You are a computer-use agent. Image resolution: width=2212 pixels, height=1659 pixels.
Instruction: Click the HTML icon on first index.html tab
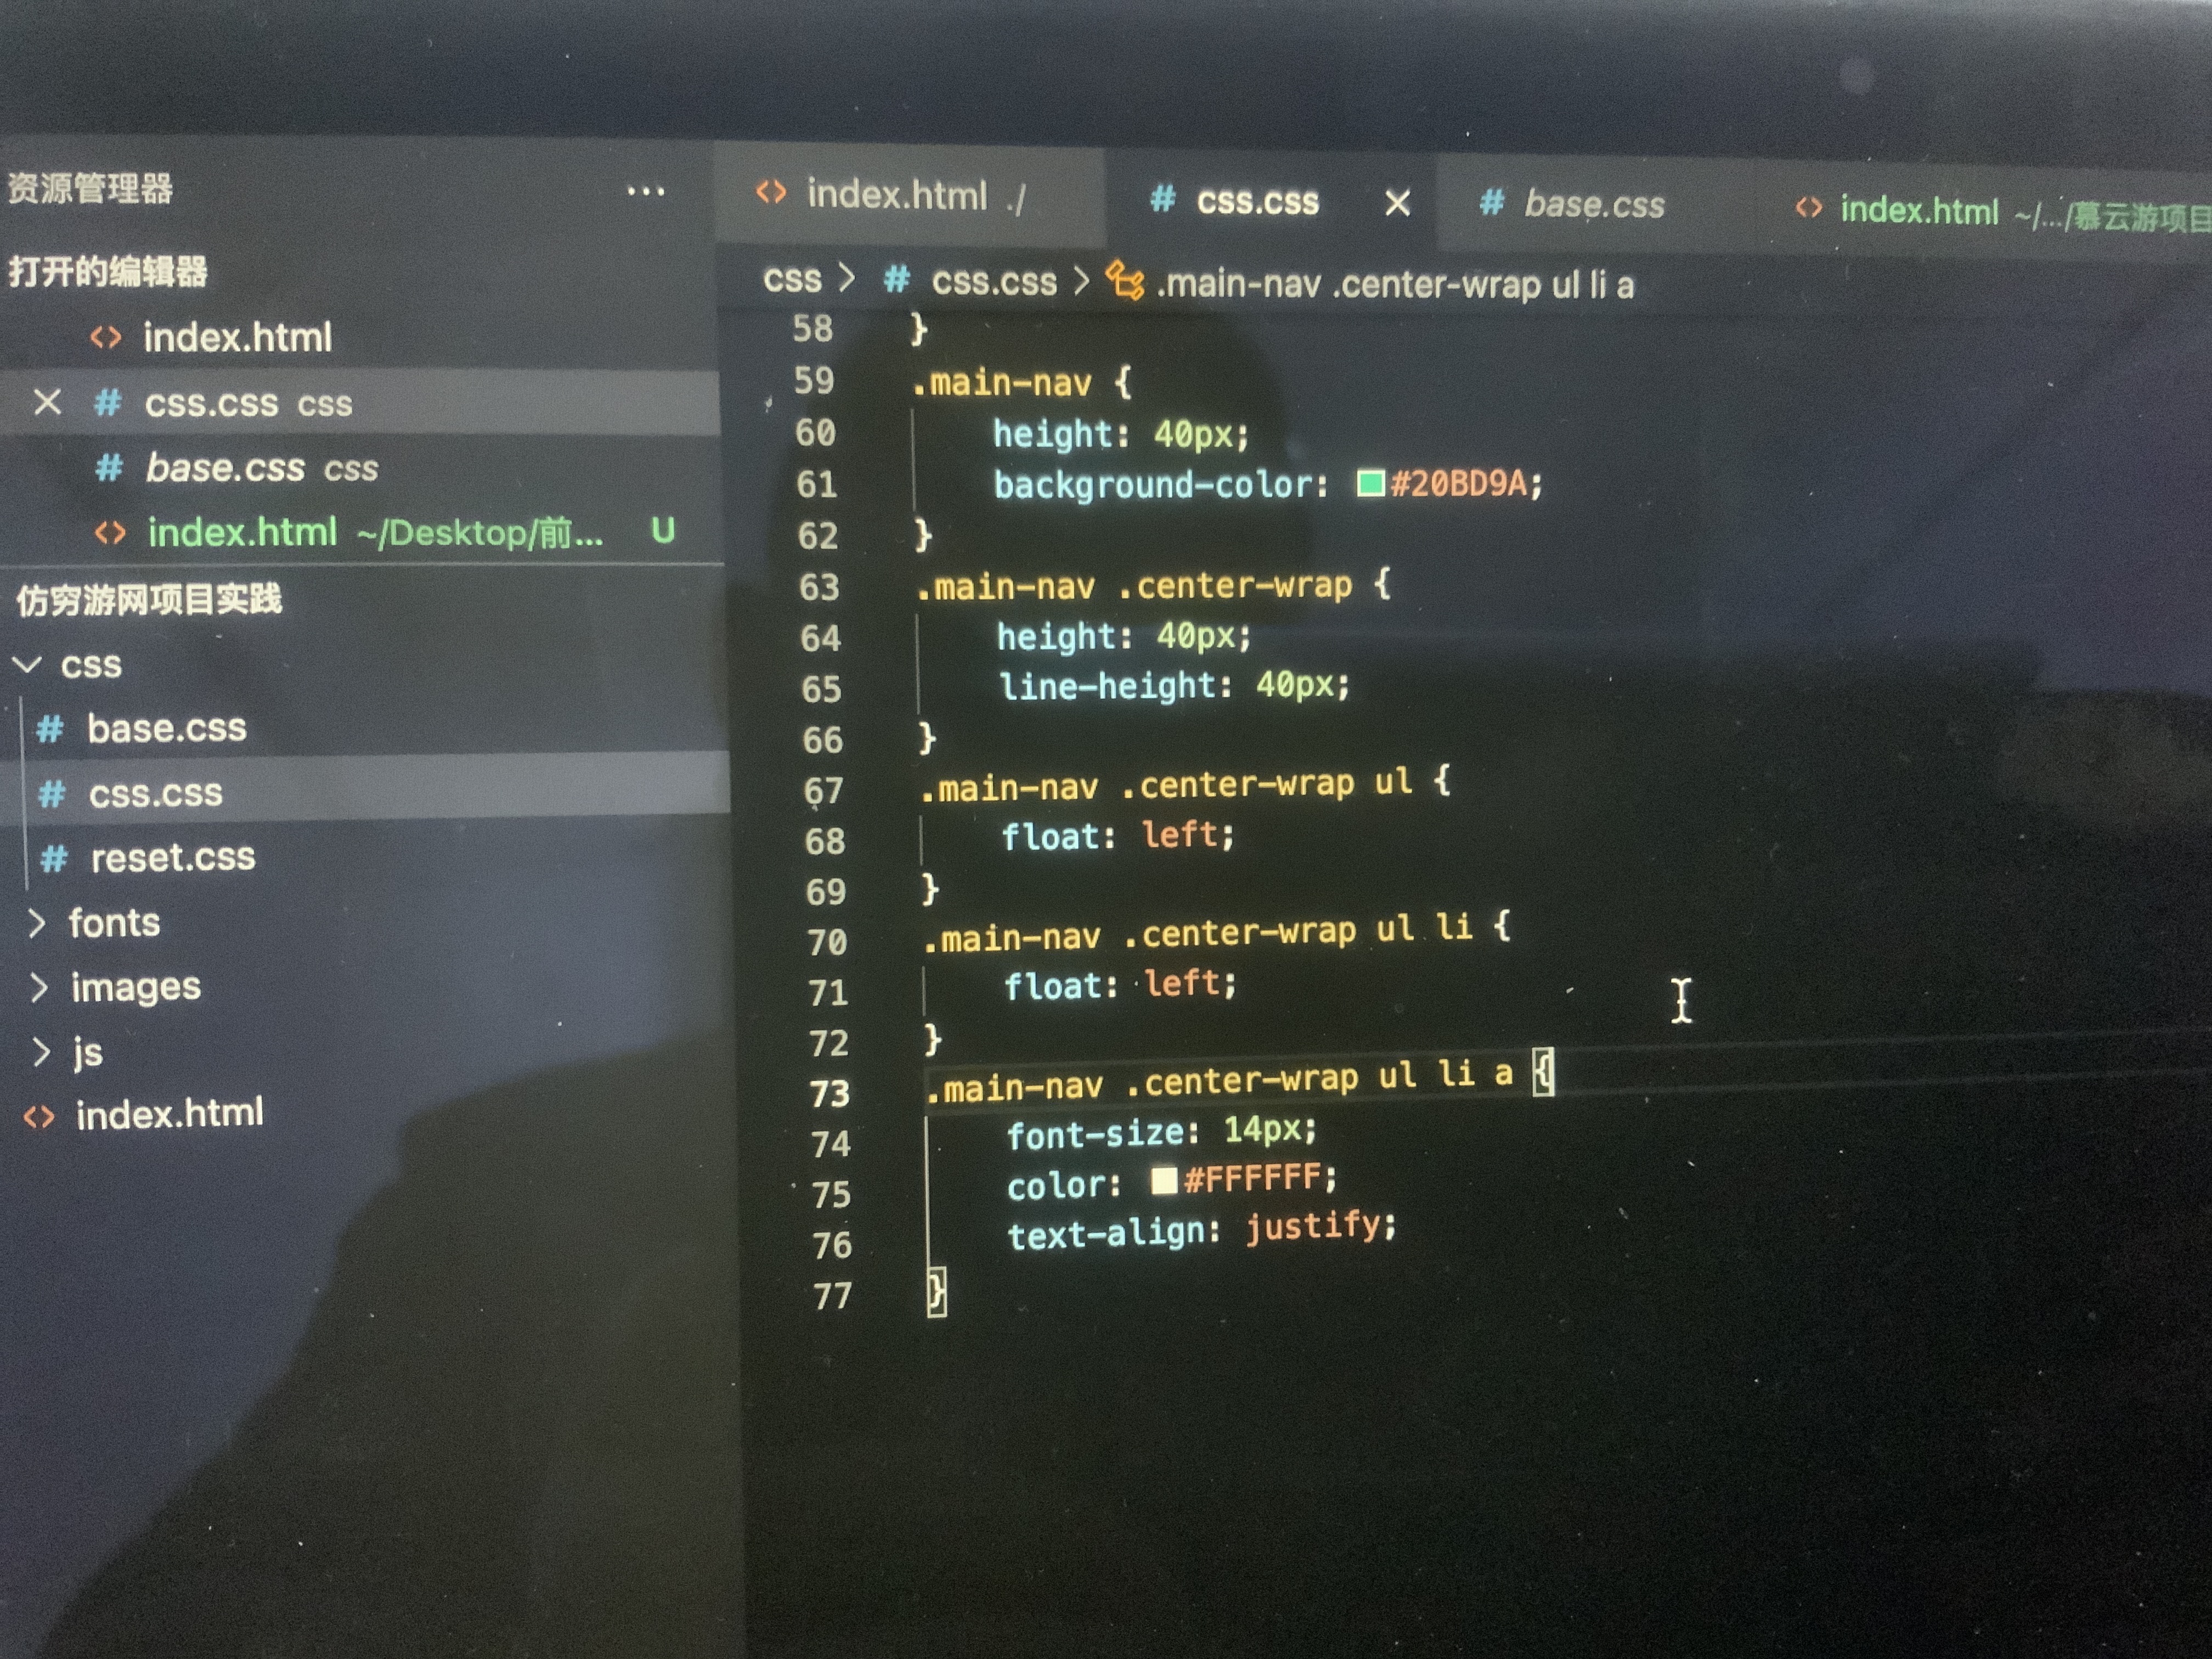(771, 191)
